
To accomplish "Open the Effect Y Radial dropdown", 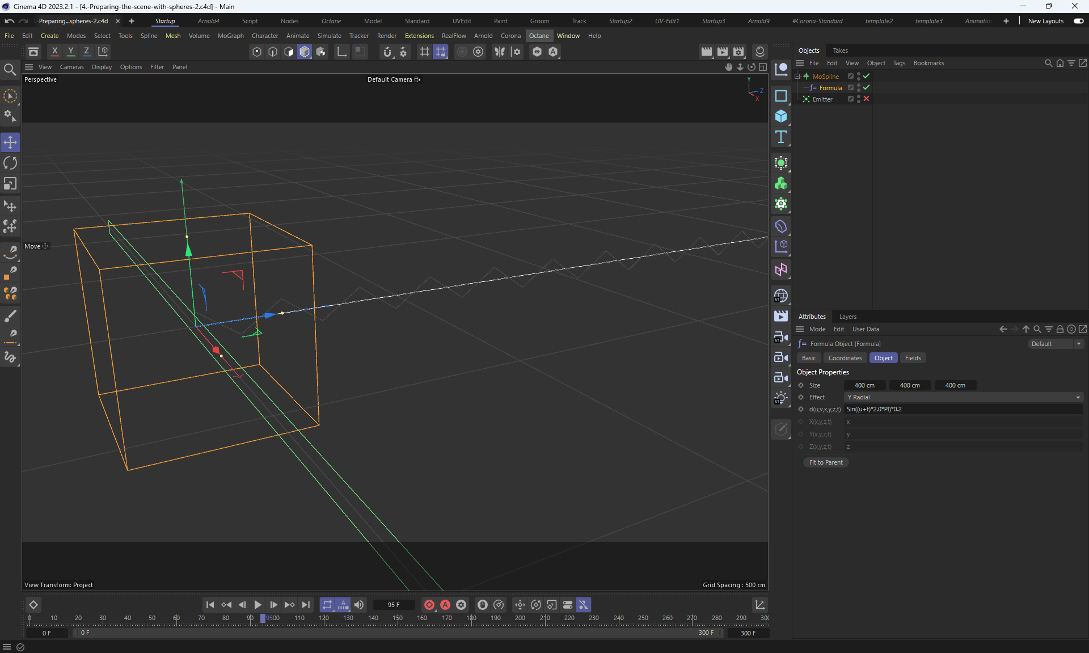I will click(x=963, y=397).
